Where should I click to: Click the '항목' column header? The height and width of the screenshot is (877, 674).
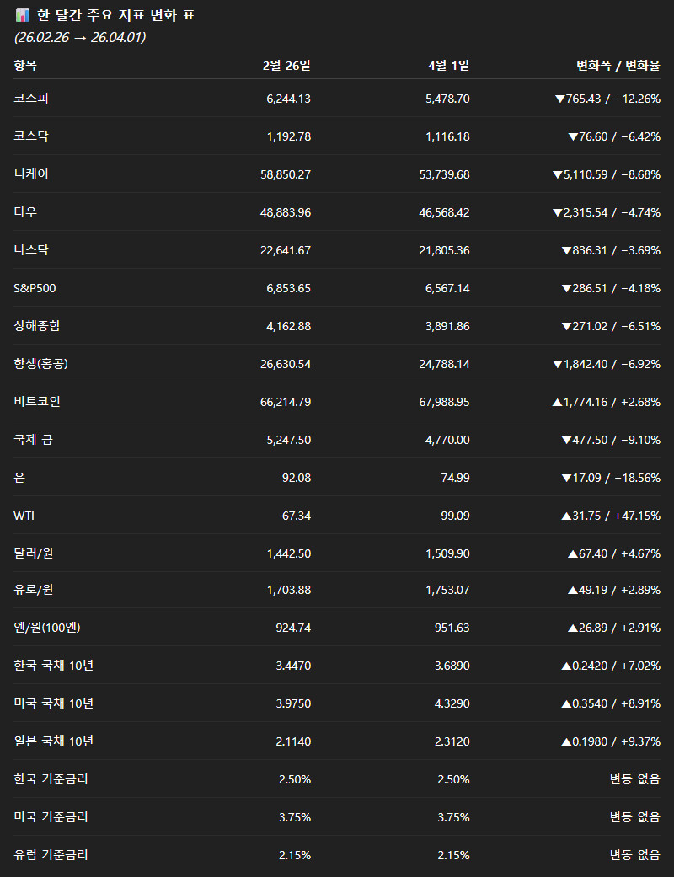pyautogui.click(x=25, y=66)
